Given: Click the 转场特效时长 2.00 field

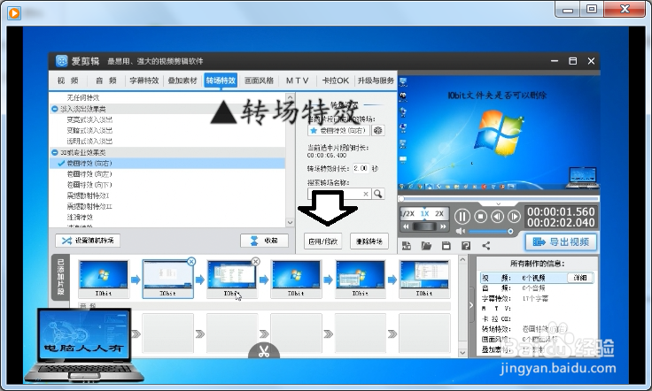Looking at the screenshot, I should coord(361,169).
